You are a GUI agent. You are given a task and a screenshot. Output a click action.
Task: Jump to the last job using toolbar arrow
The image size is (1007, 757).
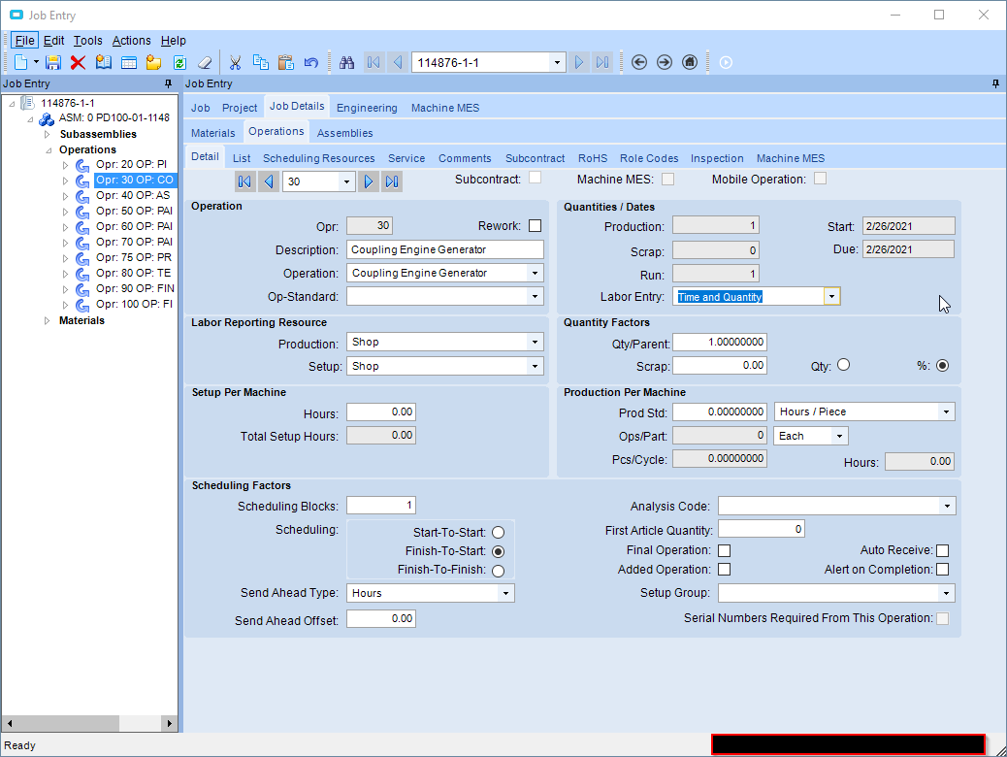point(602,62)
